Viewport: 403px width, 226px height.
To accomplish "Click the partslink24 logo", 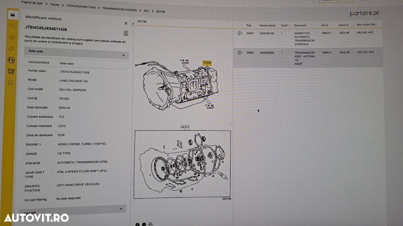I will coord(364,13).
